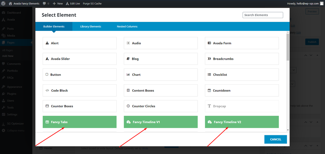Click the WordPress logo in admin bar
Image resolution: width=325 pixels, height=154 pixels.
click(x=3, y=3)
